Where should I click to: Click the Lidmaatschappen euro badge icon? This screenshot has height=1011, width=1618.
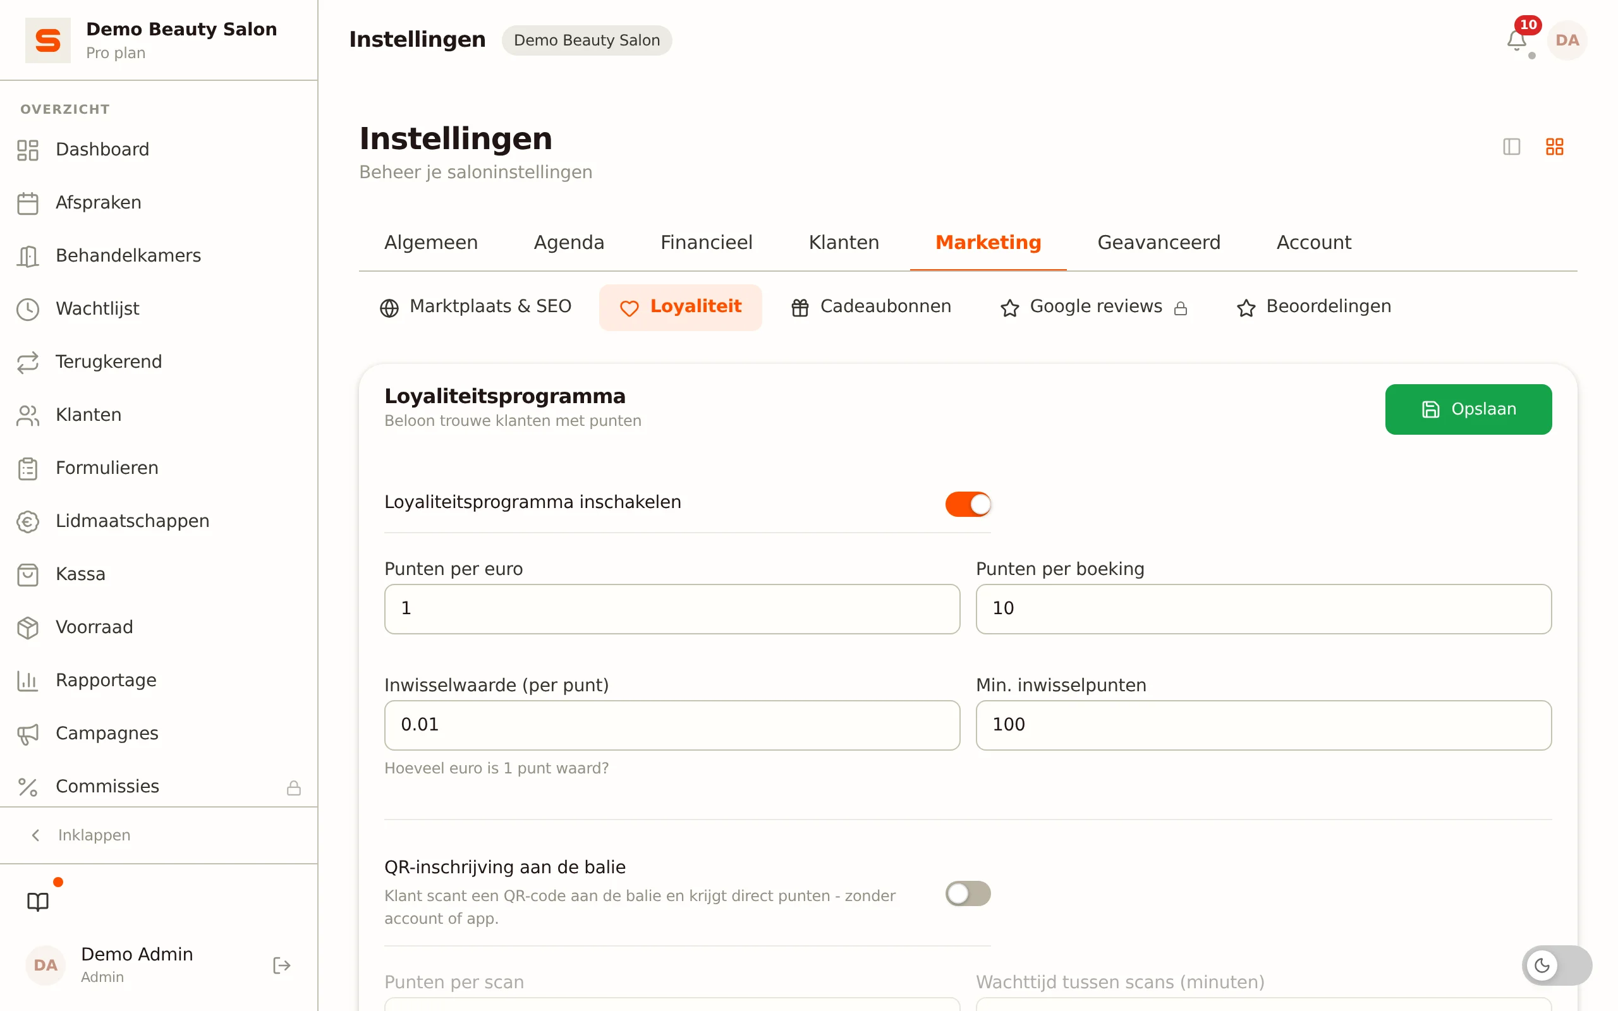pyautogui.click(x=27, y=521)
